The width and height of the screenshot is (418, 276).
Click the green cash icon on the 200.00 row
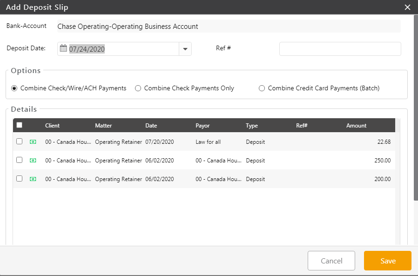point(33,179)
